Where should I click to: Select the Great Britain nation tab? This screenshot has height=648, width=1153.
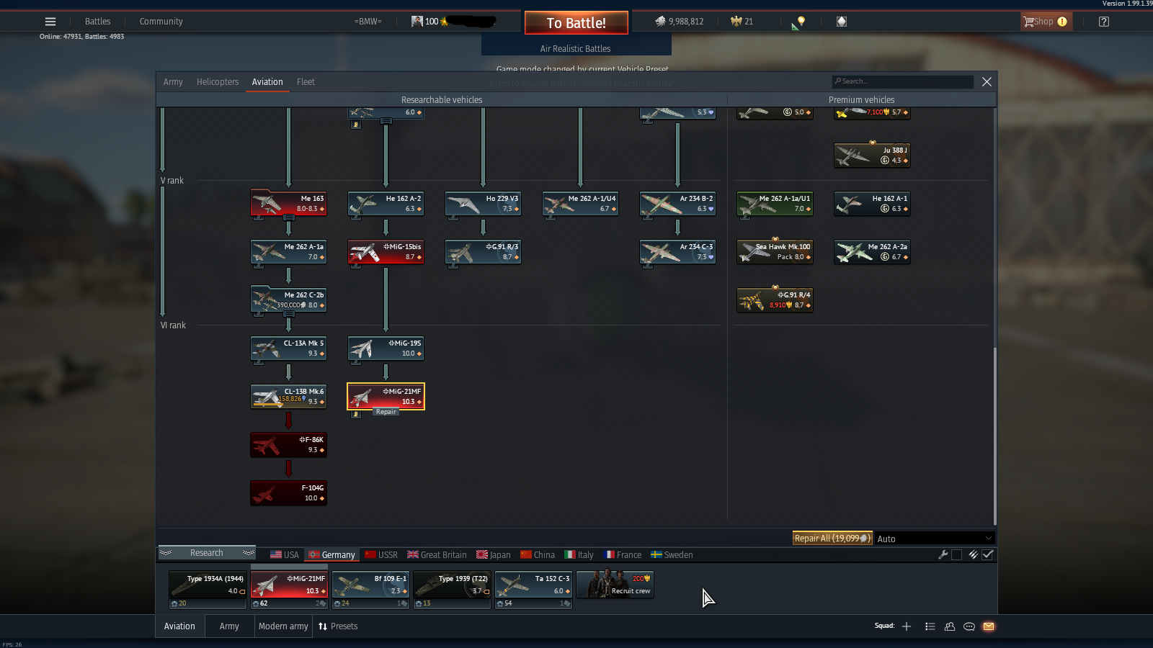(437, 554)
